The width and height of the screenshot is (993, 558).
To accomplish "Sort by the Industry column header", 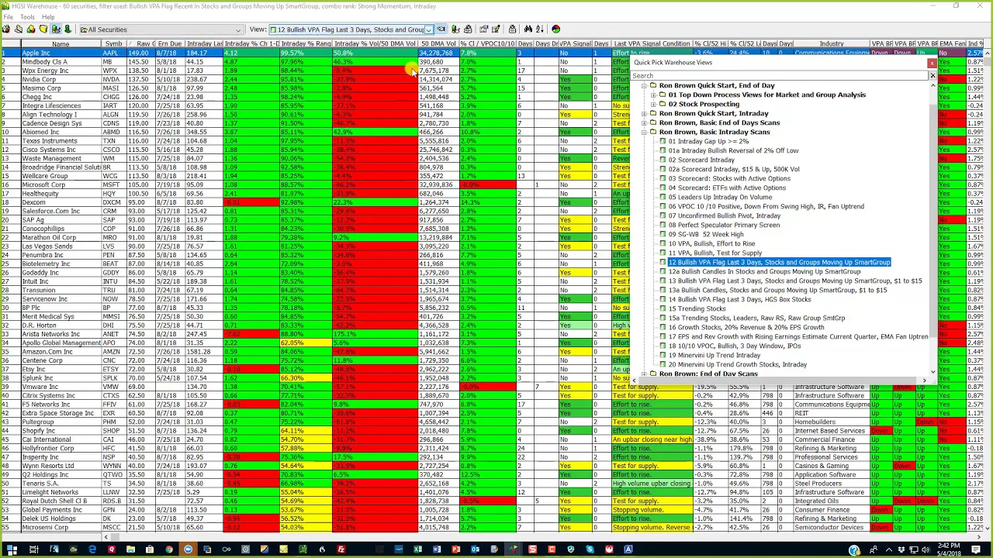I will (831, 44).
